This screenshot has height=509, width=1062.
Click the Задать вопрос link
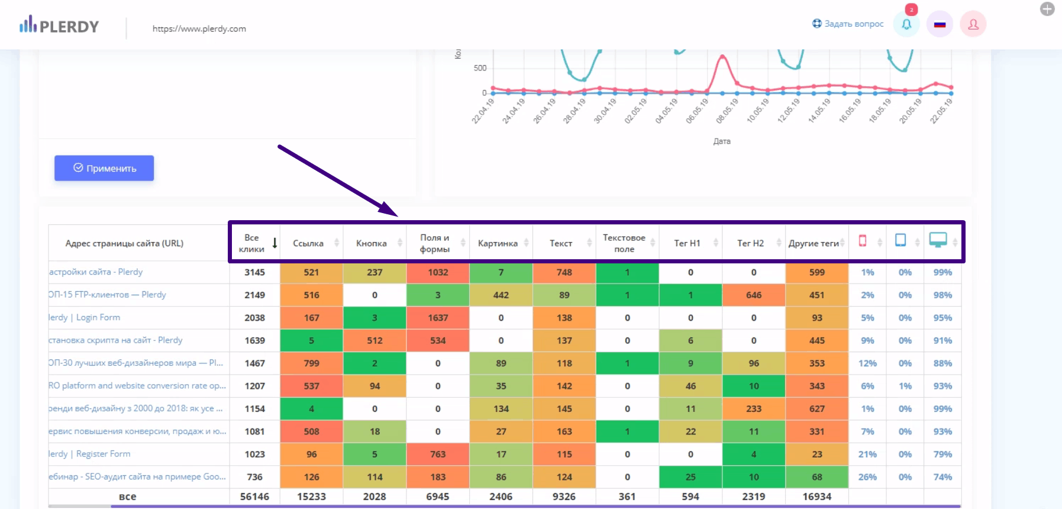pyautogui.click(x=854, y=24)
